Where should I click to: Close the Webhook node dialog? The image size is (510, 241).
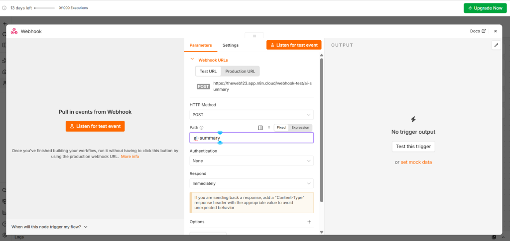tap(496, 31)
